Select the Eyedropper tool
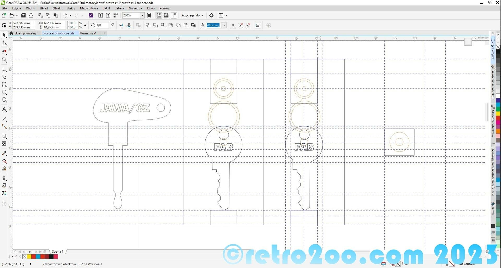The image size is (501, 268). pos(4,154)
